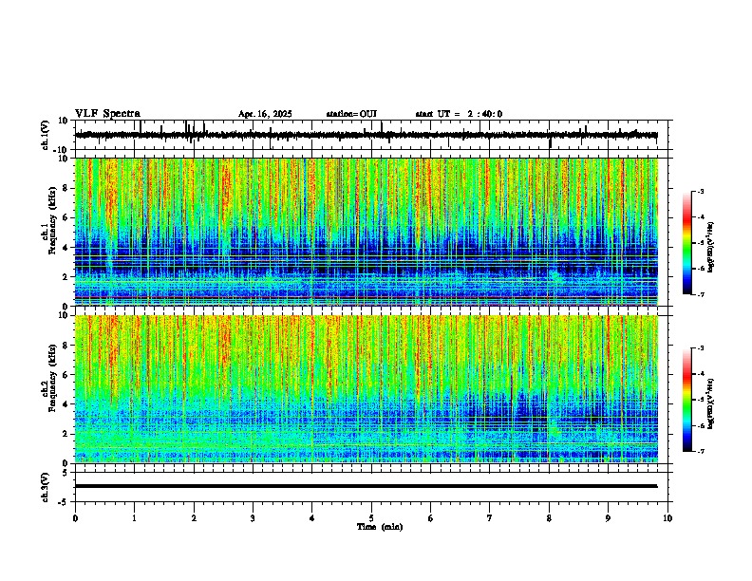Viewport: 752px width, 581px height.
Task: Click the ch.3 flat black trace line
Action: 366,486
